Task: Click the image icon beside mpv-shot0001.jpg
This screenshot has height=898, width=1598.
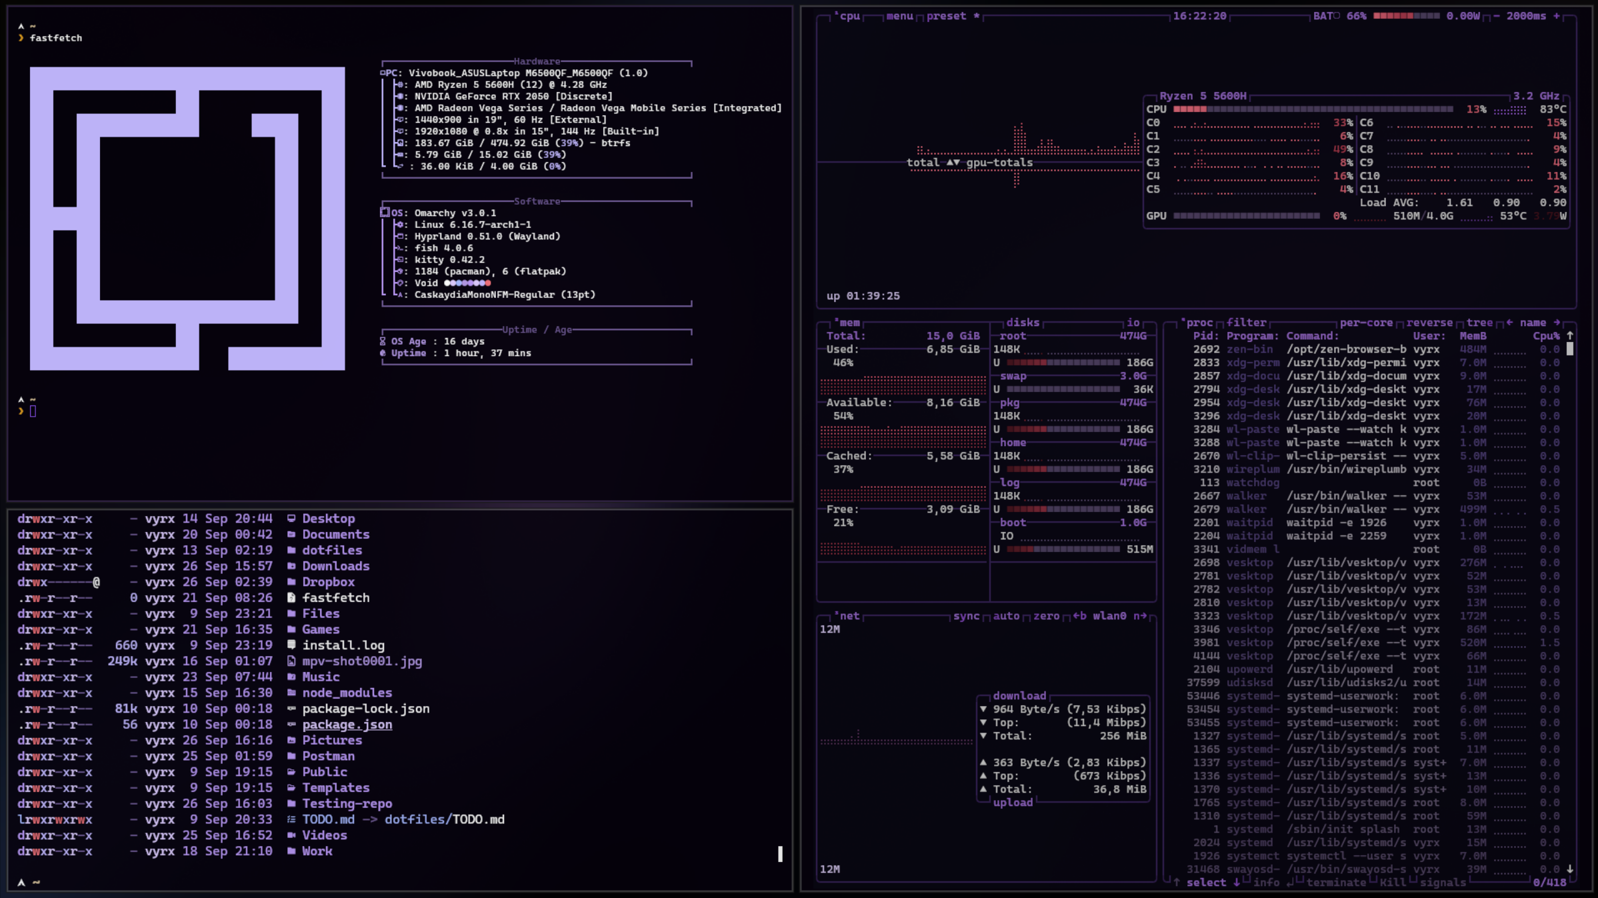Action: [292, 661]
